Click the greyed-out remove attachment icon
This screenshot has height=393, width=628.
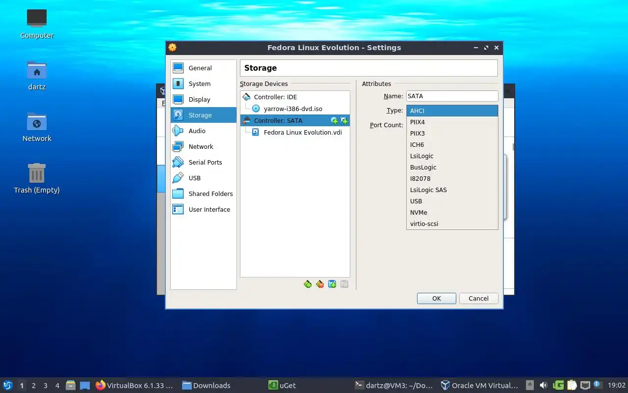[344, 284]
